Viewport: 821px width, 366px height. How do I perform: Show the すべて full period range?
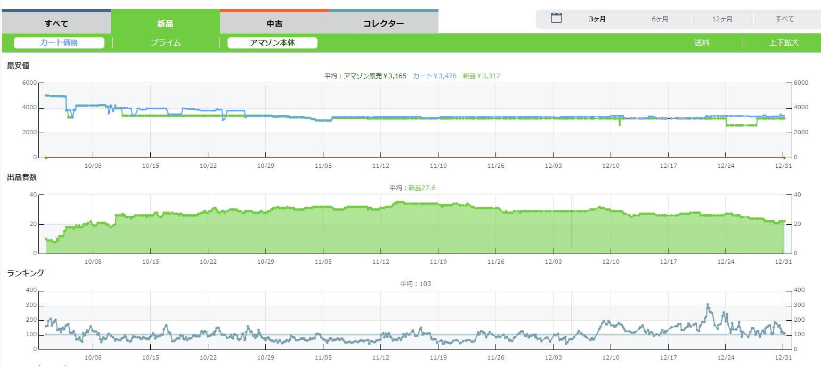(x=784, y=19)
